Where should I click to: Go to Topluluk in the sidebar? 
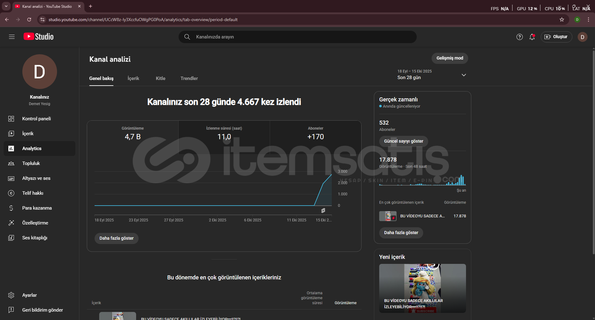pos(39,163)
